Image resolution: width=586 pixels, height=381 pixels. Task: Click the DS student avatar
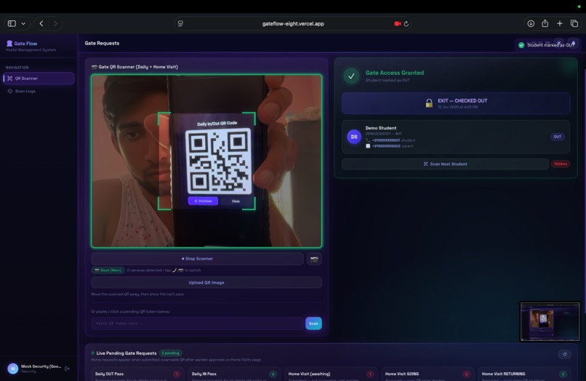pos(354,137)
